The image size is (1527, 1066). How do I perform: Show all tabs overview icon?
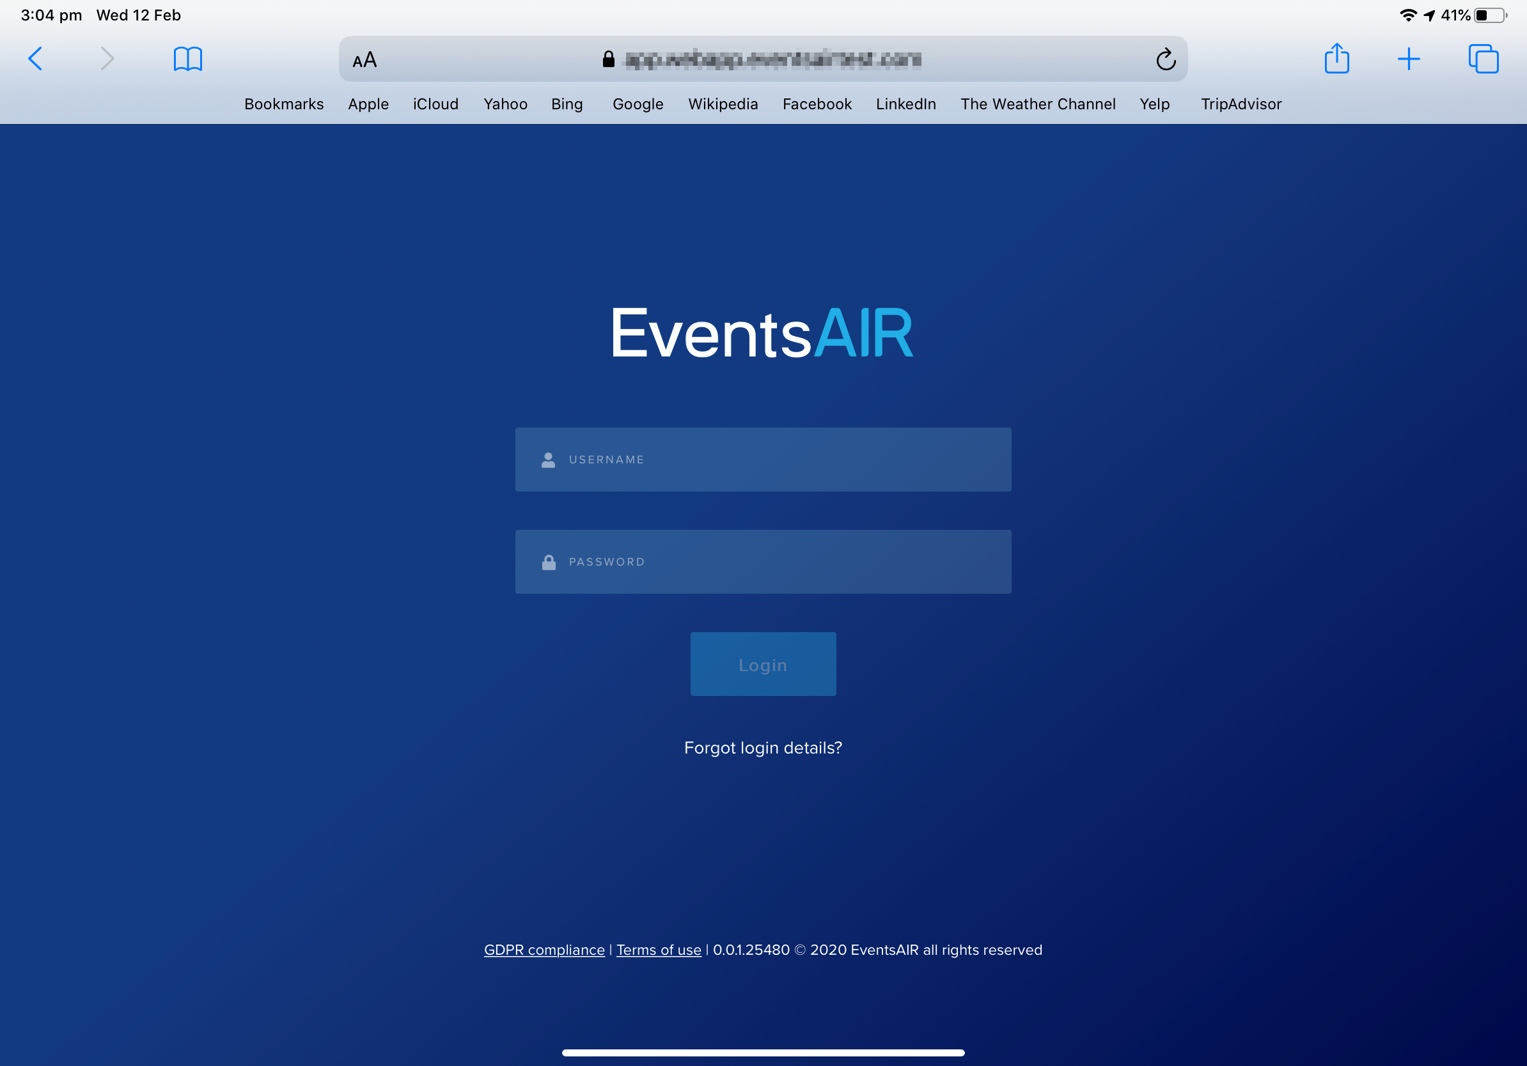pos(1483,59)
